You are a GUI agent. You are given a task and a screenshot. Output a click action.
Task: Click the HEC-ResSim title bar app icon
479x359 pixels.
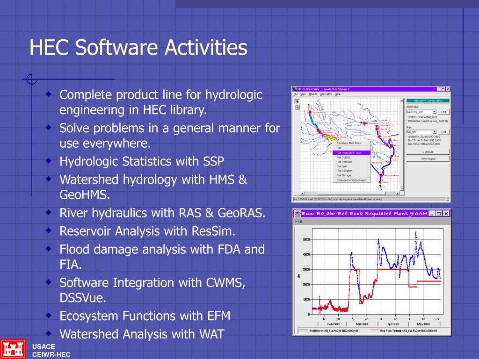[x=295, y=89]
